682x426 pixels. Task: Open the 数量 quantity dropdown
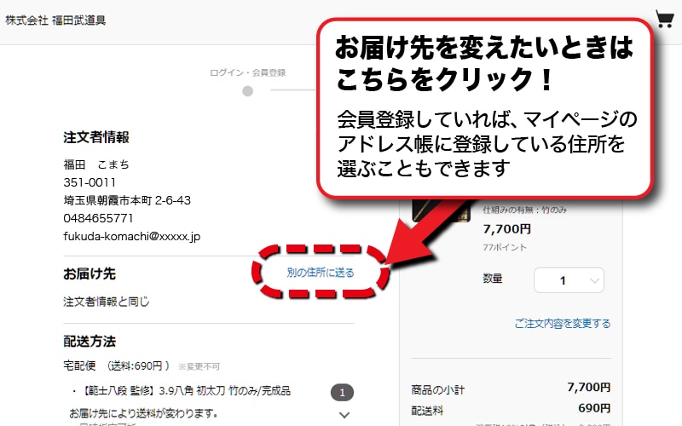pyautogui.click(x=569, y=280)
